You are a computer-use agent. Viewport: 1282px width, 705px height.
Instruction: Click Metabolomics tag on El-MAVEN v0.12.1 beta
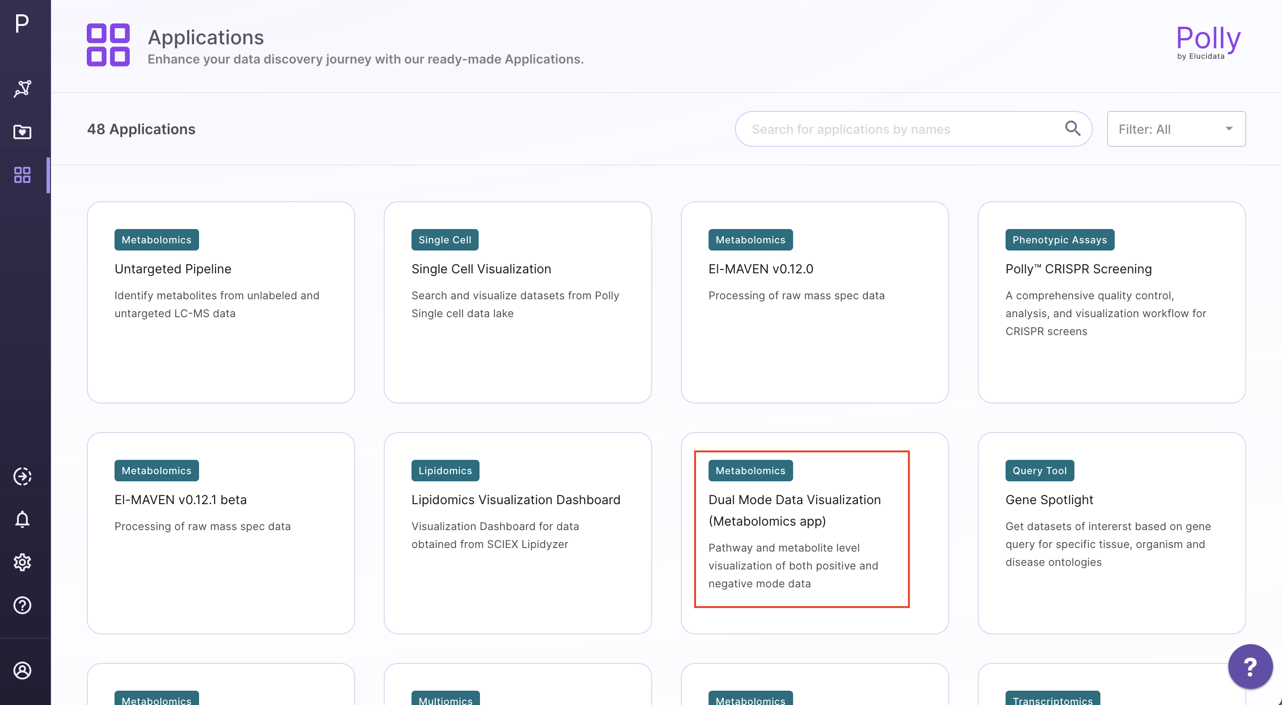pyautogui.click(x=156, y=471)
